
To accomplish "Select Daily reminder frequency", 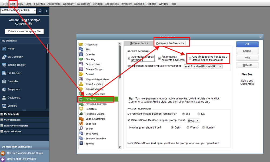I will [x=172, y=127].
